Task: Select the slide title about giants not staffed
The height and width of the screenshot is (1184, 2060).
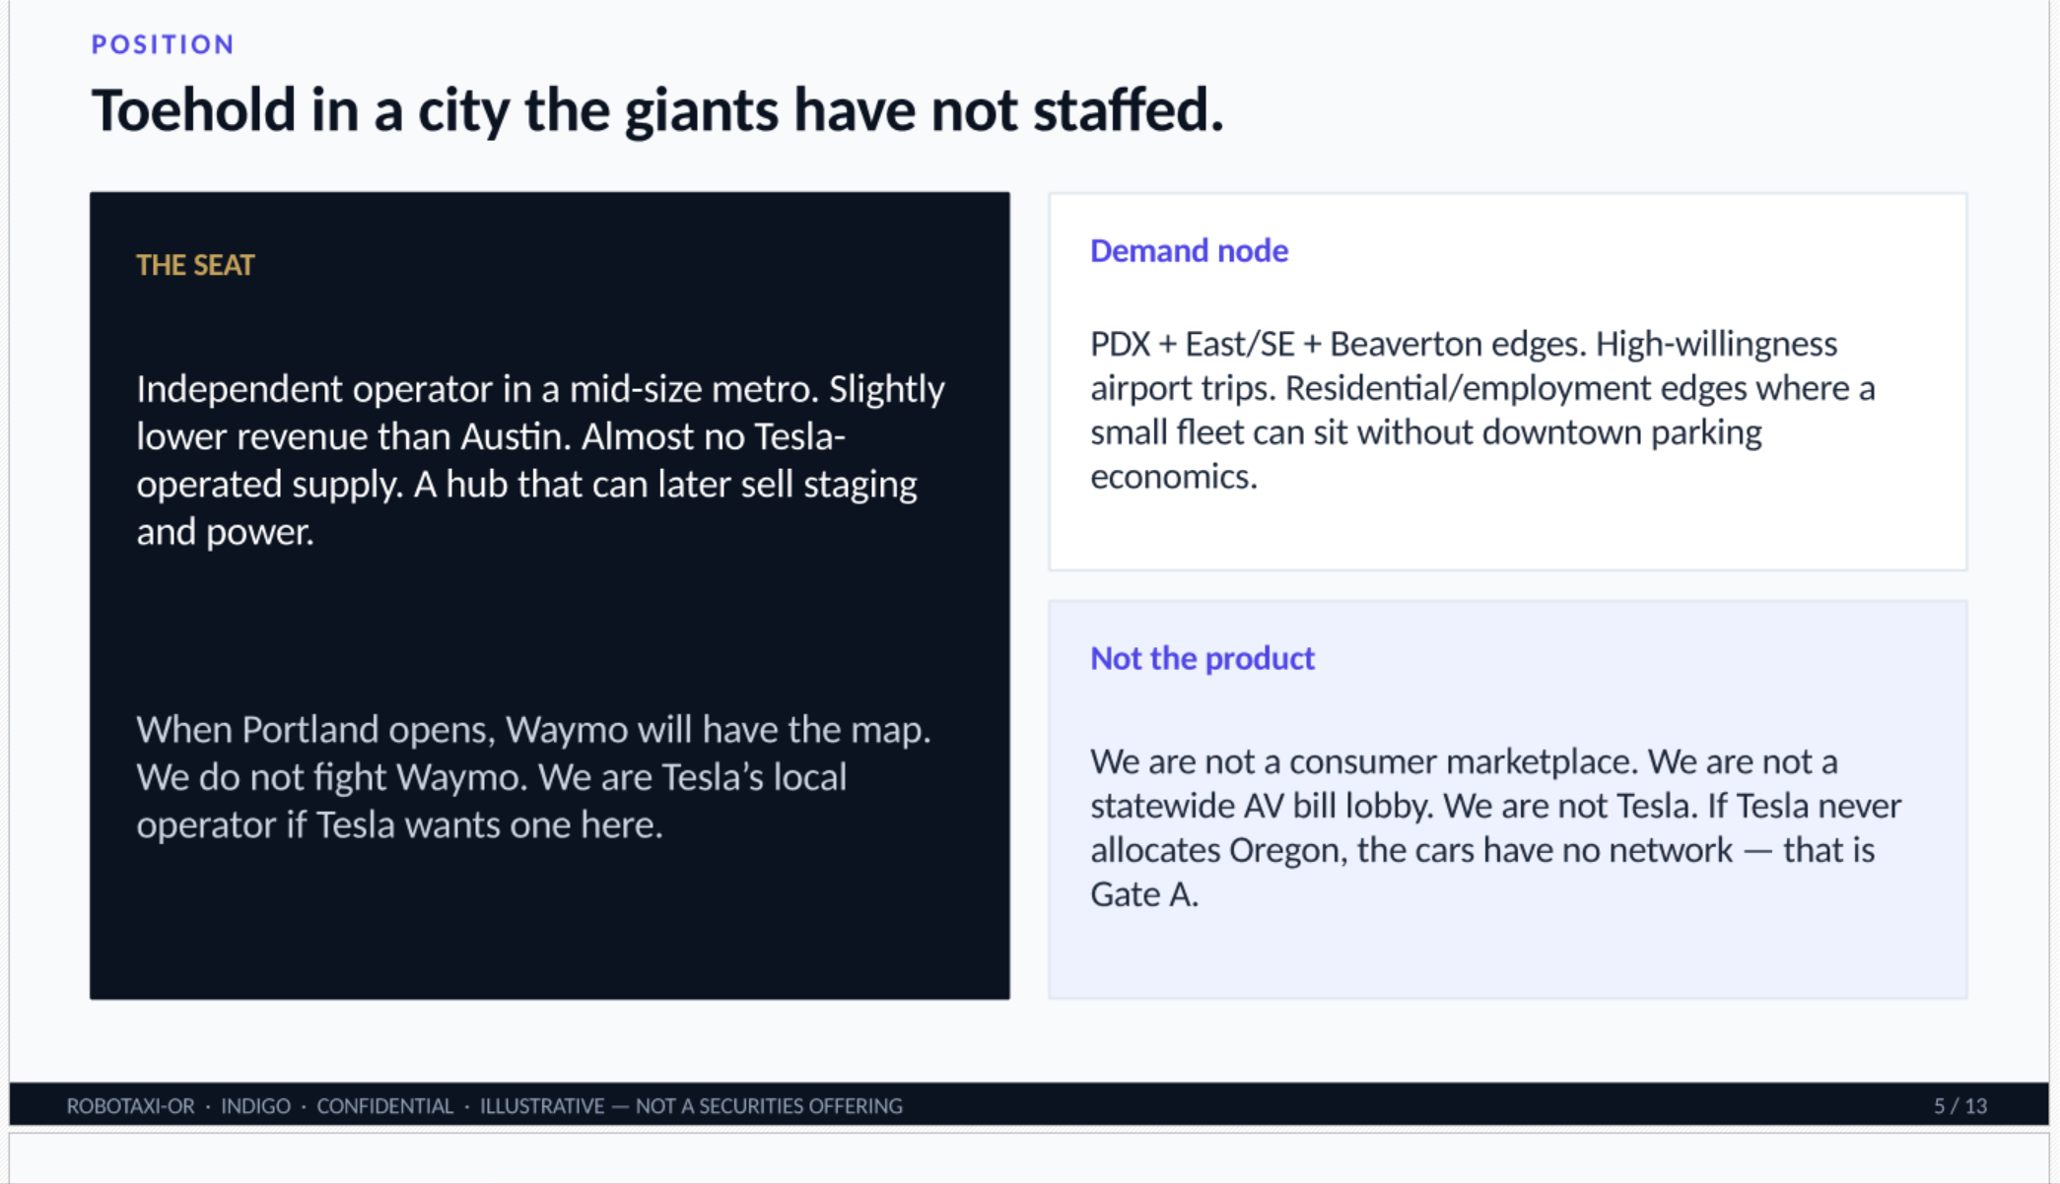Action: point(657,109)
